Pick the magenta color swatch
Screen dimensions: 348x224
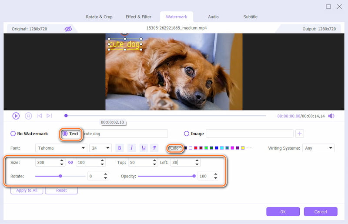[232, 148]
